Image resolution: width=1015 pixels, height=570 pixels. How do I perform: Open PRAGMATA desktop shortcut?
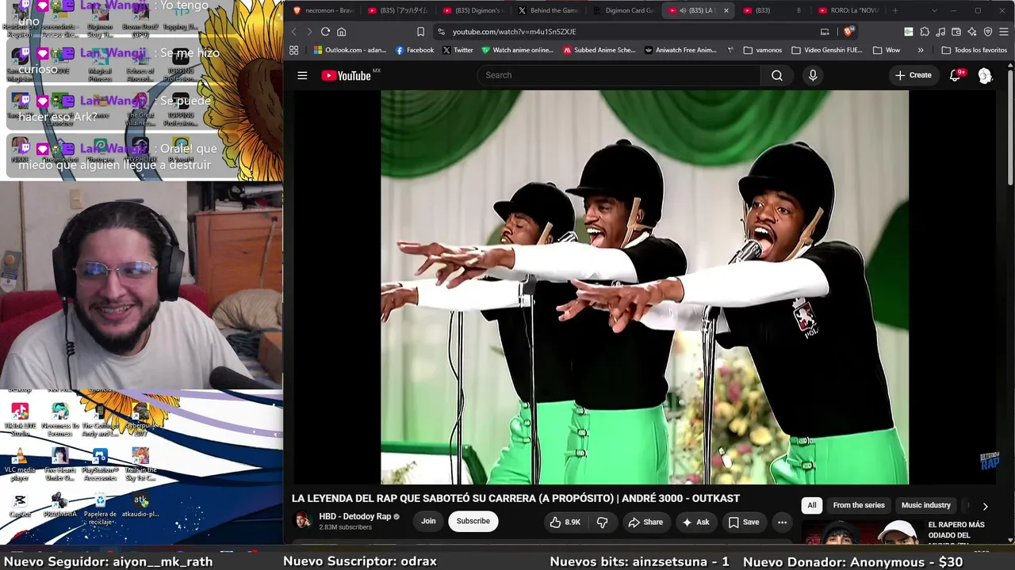(59, 505)
